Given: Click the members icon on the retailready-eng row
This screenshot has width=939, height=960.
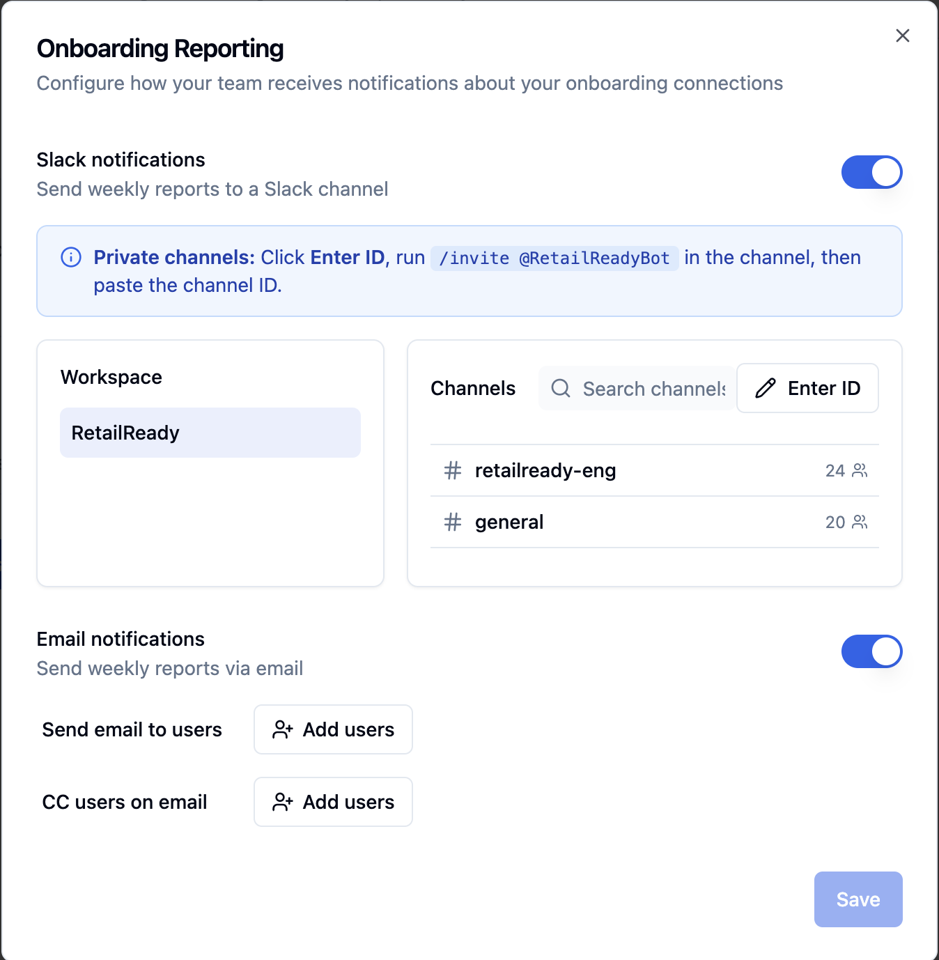Looking at the screenshot, I should [x=860, y=470].
